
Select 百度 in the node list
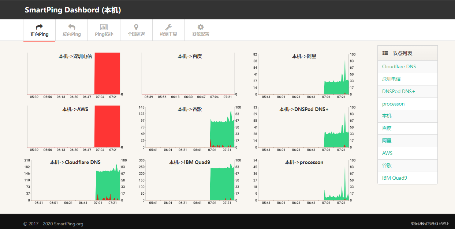click(x=407, y=128)
